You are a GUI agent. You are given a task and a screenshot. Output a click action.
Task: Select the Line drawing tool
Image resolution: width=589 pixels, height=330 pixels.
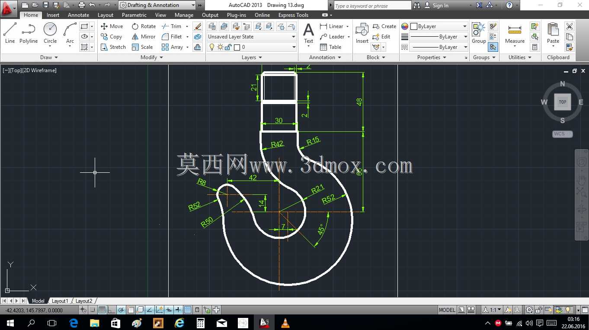tap(10, 33)
